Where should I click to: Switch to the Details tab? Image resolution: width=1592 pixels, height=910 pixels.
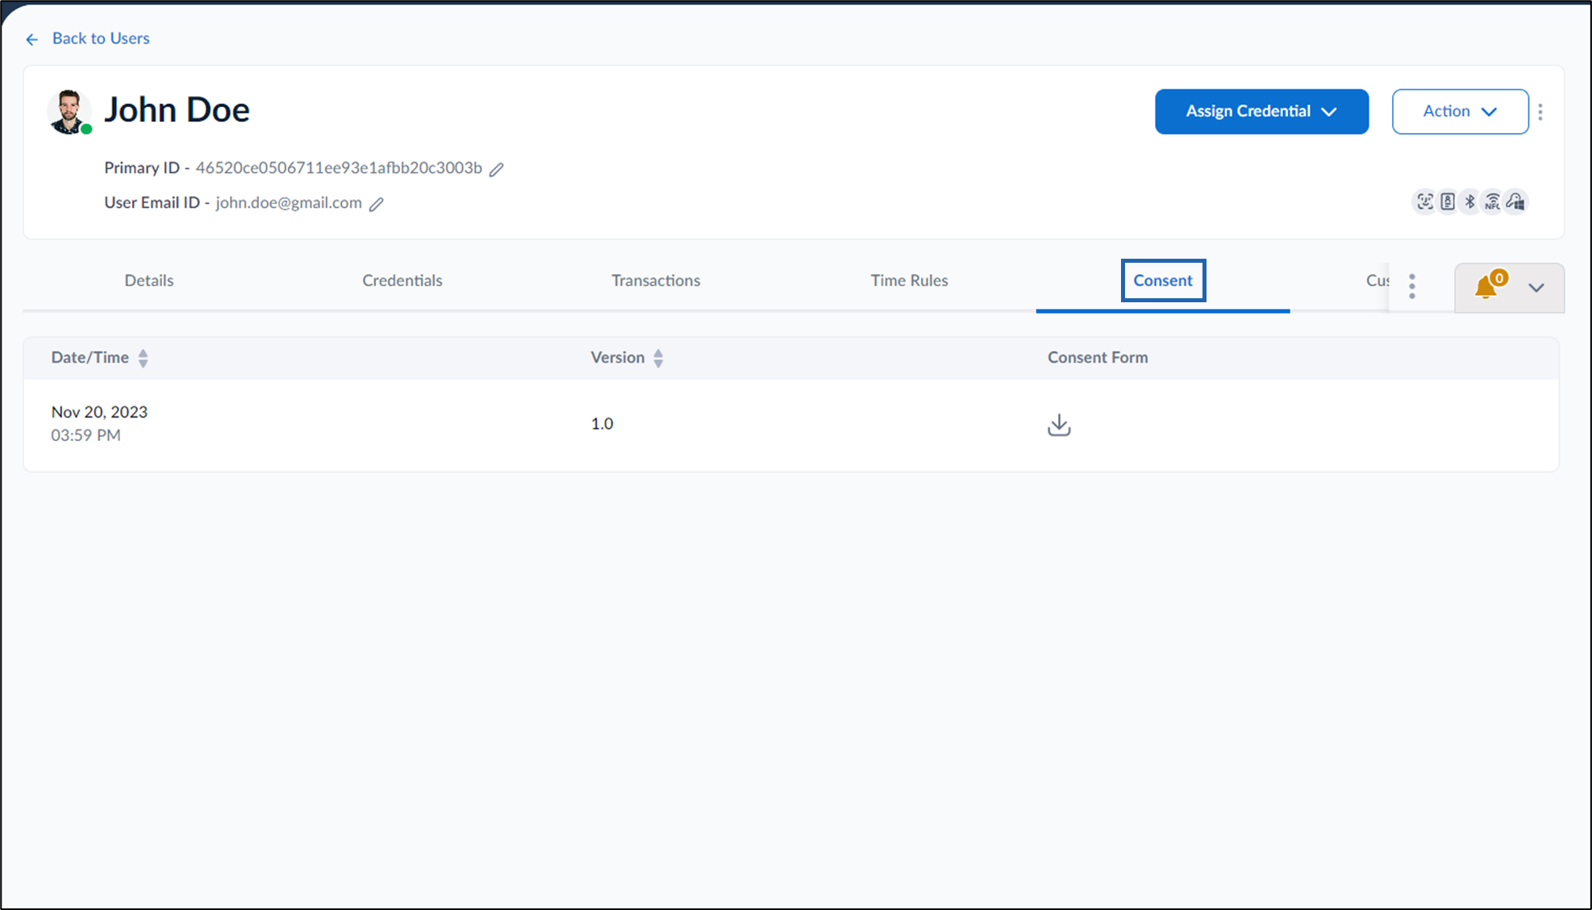[x=149, y=280]
